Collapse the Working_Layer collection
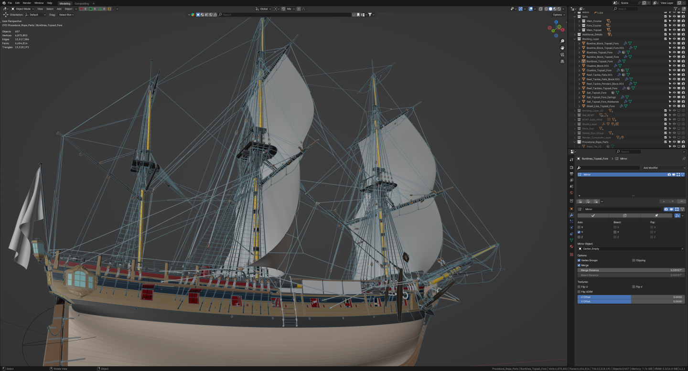688x371 pixels. [575, 39]
